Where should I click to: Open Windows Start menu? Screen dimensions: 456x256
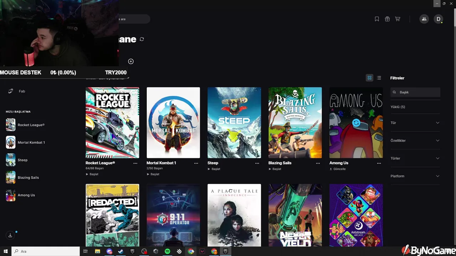pyautogui.click(x=6, y=251)
